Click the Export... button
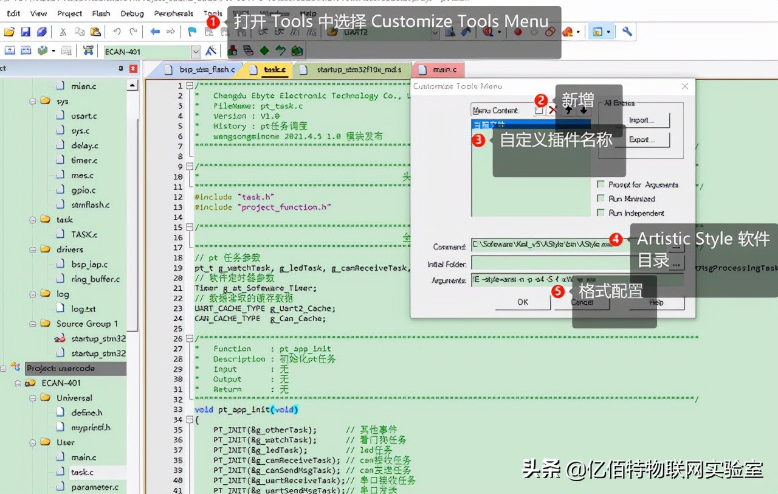Image resolution: width=778 pixels, height=494 pixels. [x=642, y=139]
